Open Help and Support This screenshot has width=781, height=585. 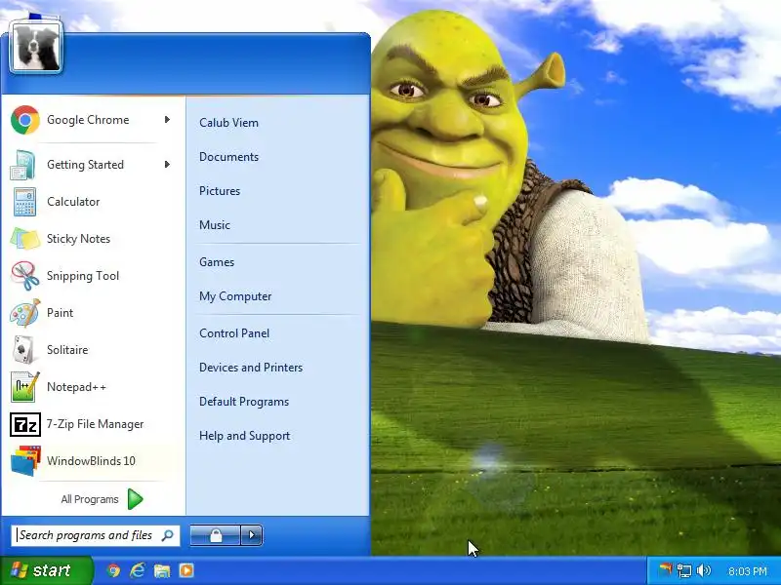coord(245,436)
